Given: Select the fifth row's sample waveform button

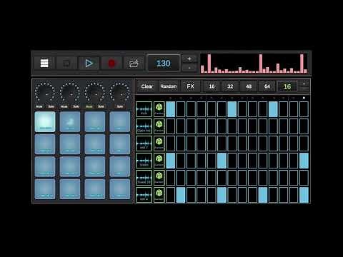Looking at the screenshot, I should [x=144, y=178].
